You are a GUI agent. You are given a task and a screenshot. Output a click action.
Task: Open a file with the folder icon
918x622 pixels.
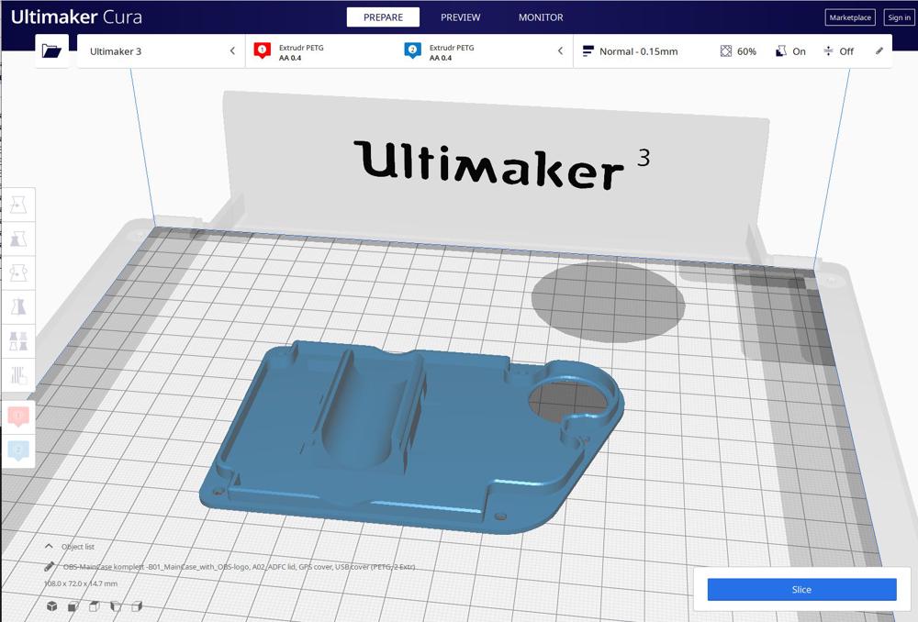51,50
